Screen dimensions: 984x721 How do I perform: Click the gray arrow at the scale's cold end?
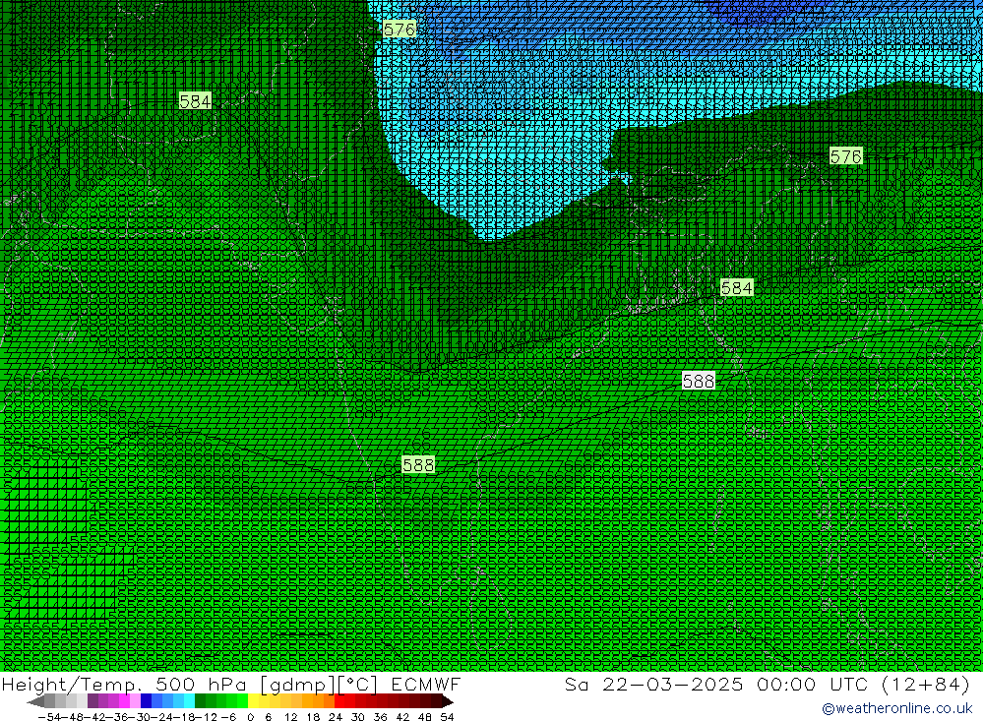[x=35, y=701]
